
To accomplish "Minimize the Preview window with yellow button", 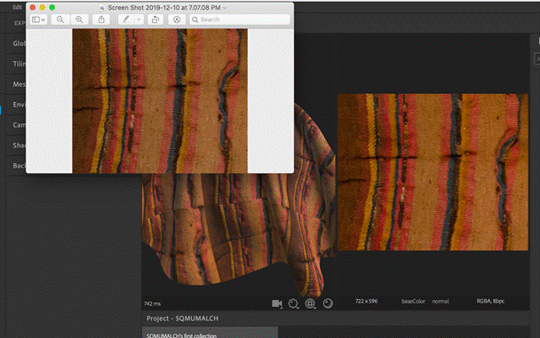I will pyautogui.click(x=43, y=7).
